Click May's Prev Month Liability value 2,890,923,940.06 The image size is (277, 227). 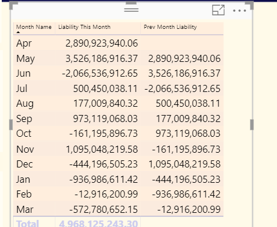[x=184, y=58]
